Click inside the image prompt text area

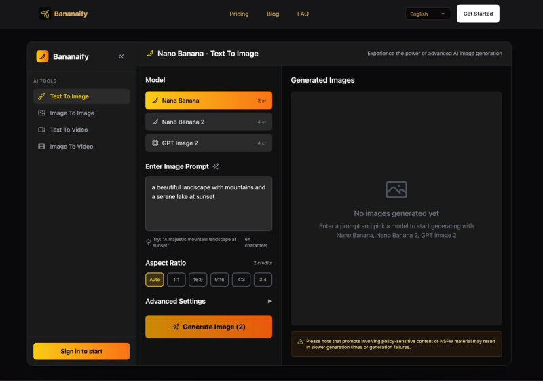pos(209,203)
